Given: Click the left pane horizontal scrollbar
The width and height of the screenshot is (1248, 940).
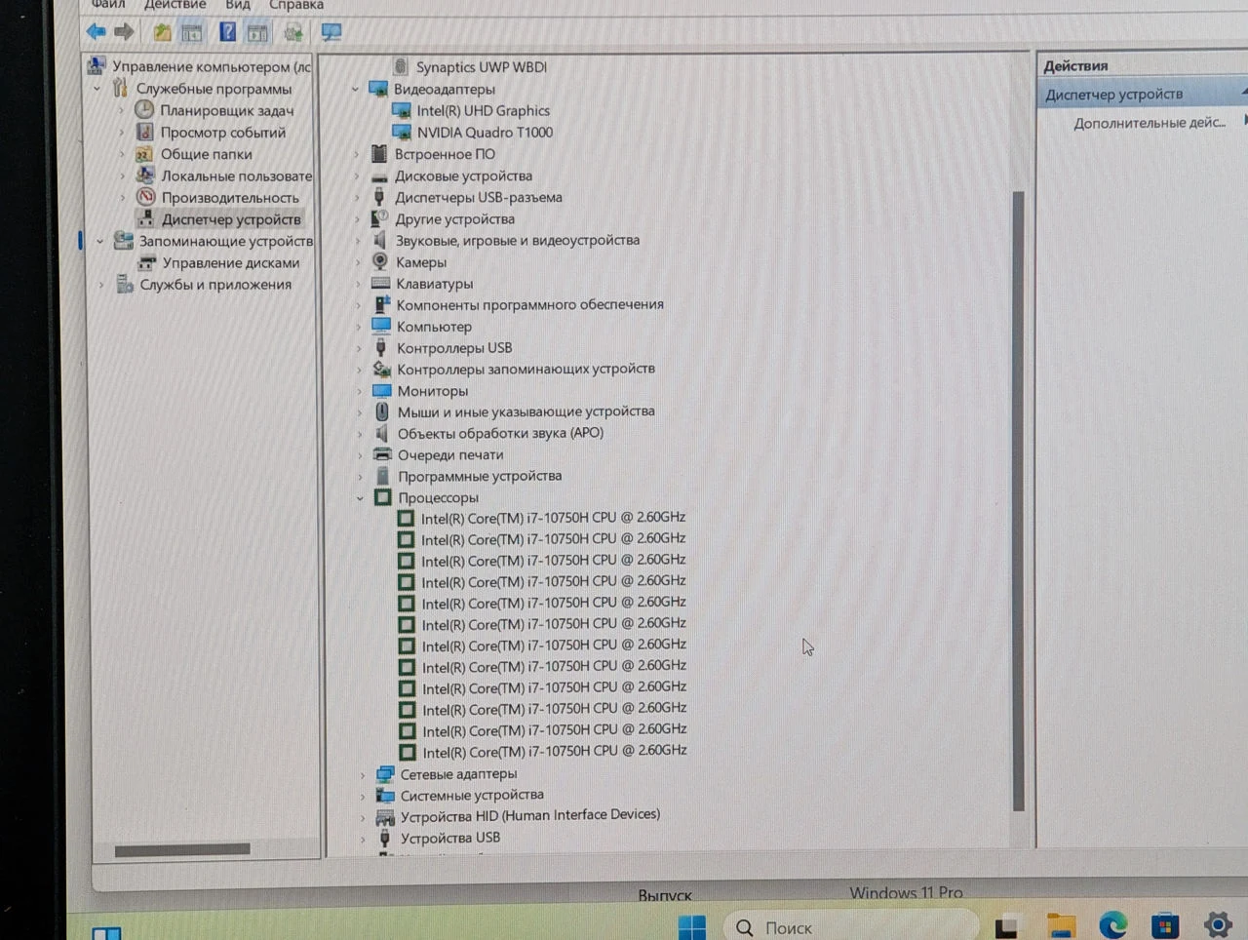Looking at the screenshot, I should coord(182,850).
